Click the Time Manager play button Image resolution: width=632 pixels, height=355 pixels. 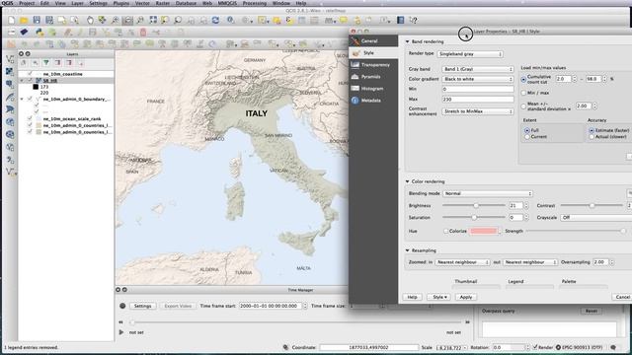[121, 332]
